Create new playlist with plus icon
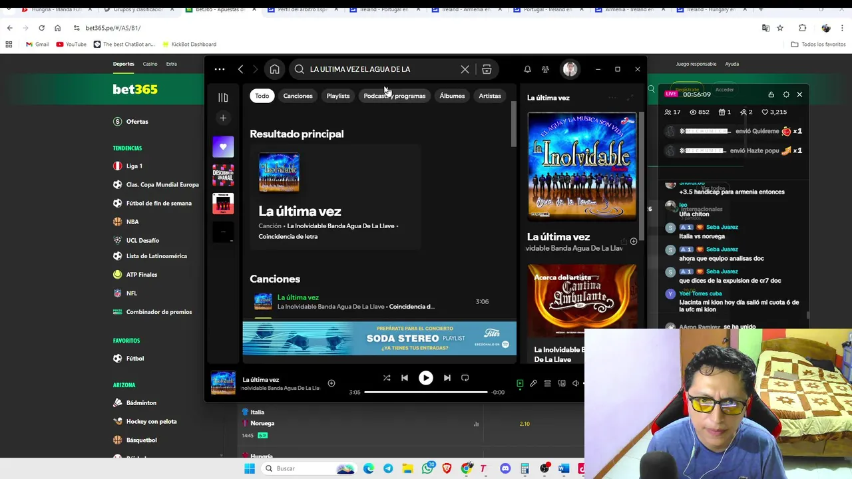The image size is (852, 479). point(223,118)
